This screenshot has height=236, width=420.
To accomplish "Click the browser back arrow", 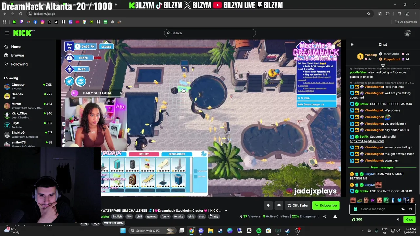I will tap(5, 14).
